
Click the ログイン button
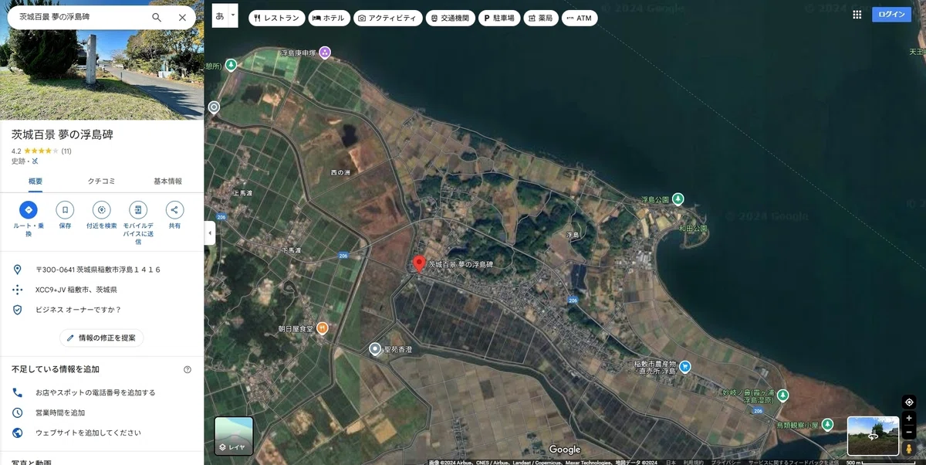pos(891,15)
